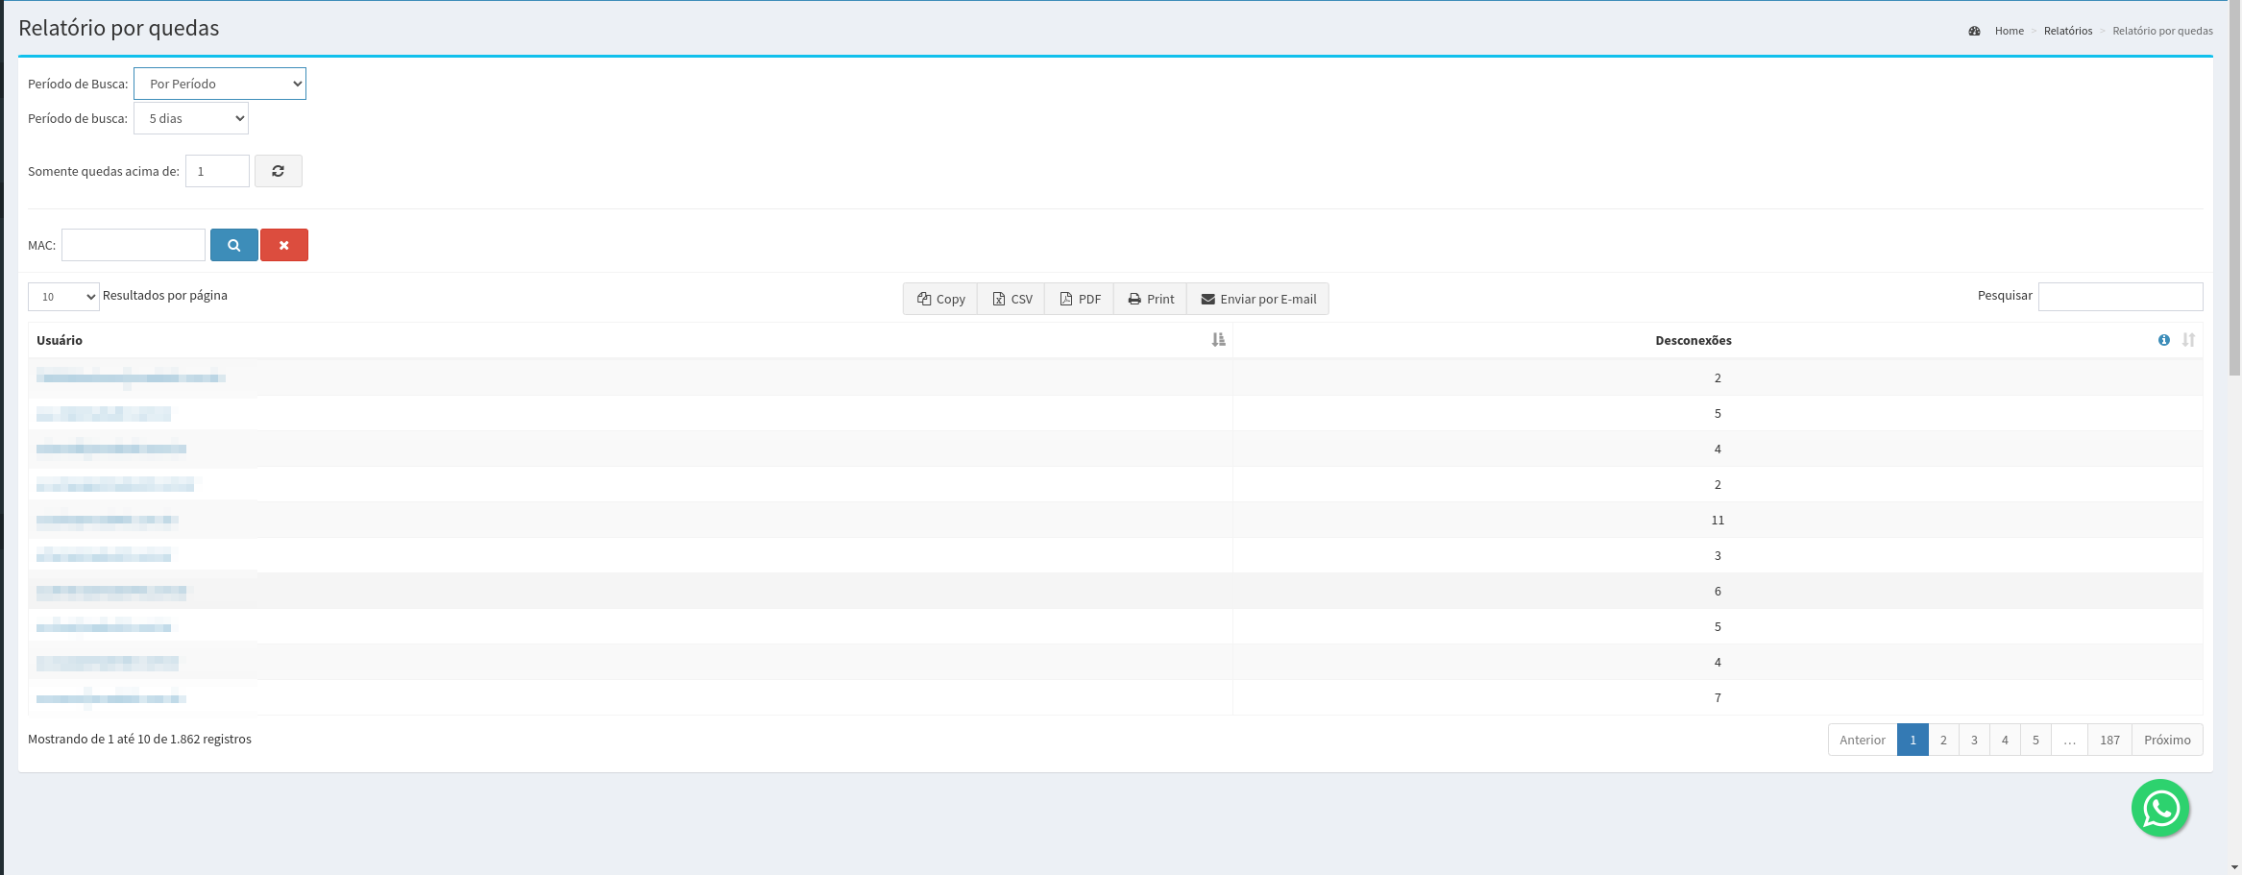2242x875 pixels.
Task: Click the Pesquisar search input field
Action: [x=2120, y=297]
